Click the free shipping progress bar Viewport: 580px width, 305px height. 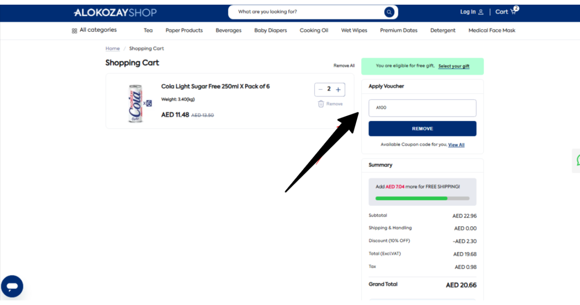422,198
